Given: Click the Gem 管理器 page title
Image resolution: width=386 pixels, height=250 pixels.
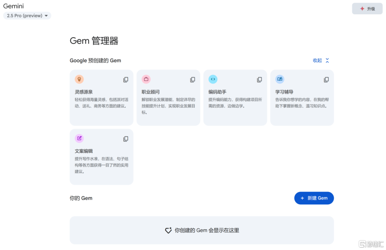Looking at the screenshot, I should click(94, 41).
